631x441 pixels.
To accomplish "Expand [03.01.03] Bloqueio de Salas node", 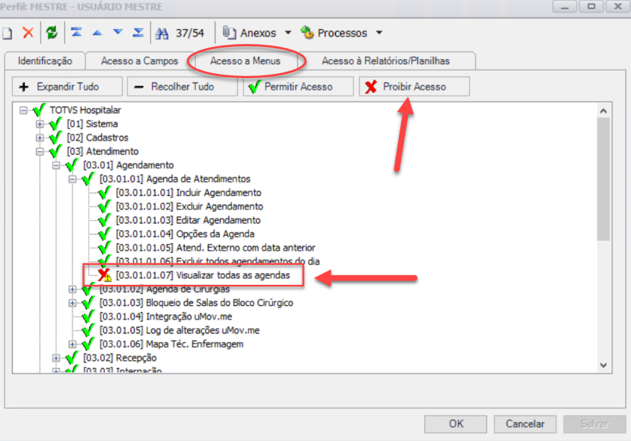I will [72, 303].
